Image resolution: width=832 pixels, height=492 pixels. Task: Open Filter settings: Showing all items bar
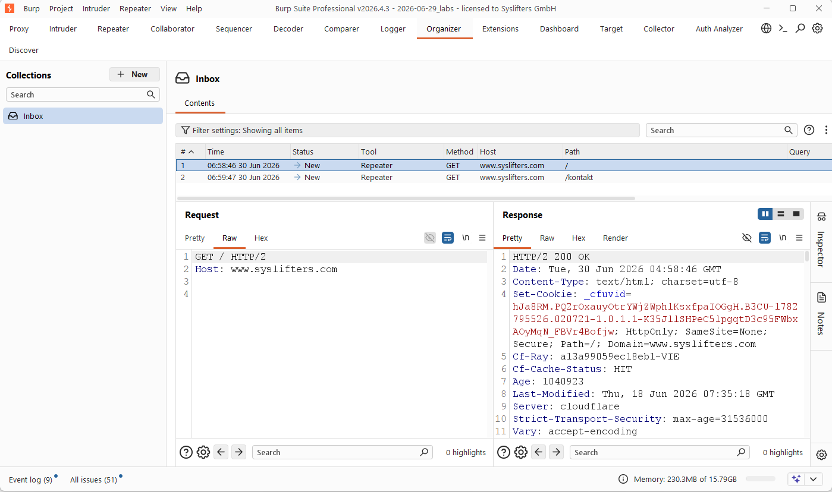pyautogui.click(x=407, y=130)
